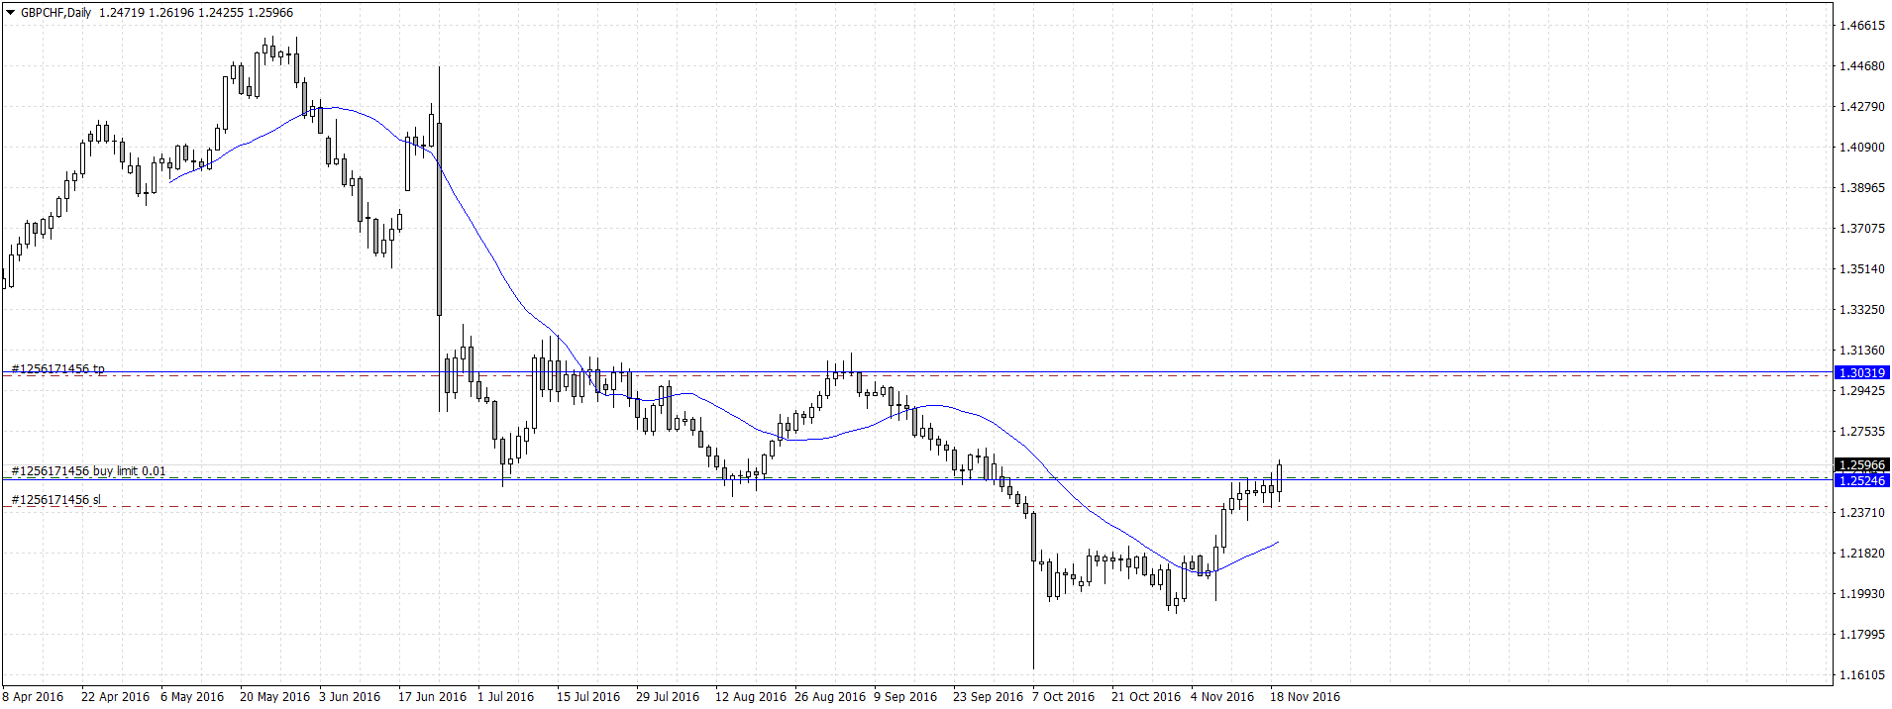Screen dimensions: 1892x709
Task: Click the 1.44680 price axis label
Action: tap(1862, 66)
